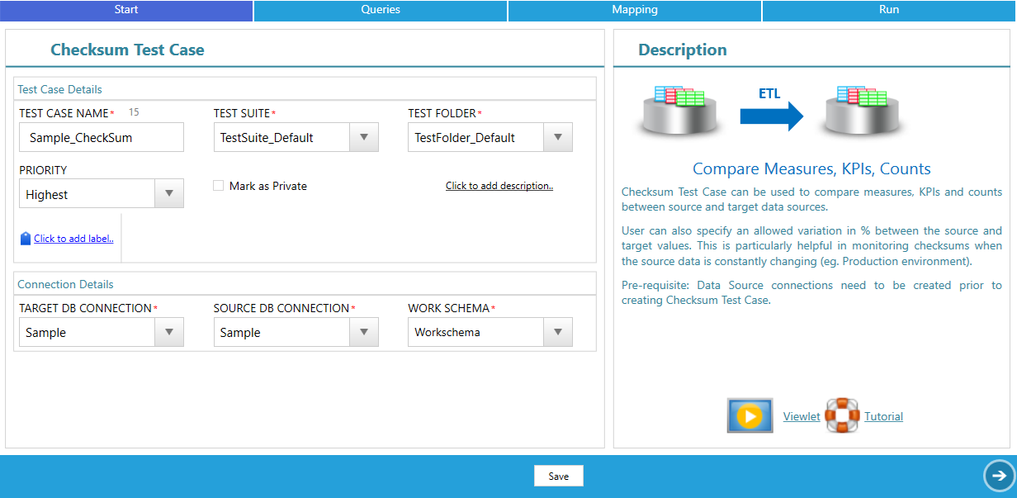Click the Tutorial lifebuoy icon

click(x=842, y=415)
